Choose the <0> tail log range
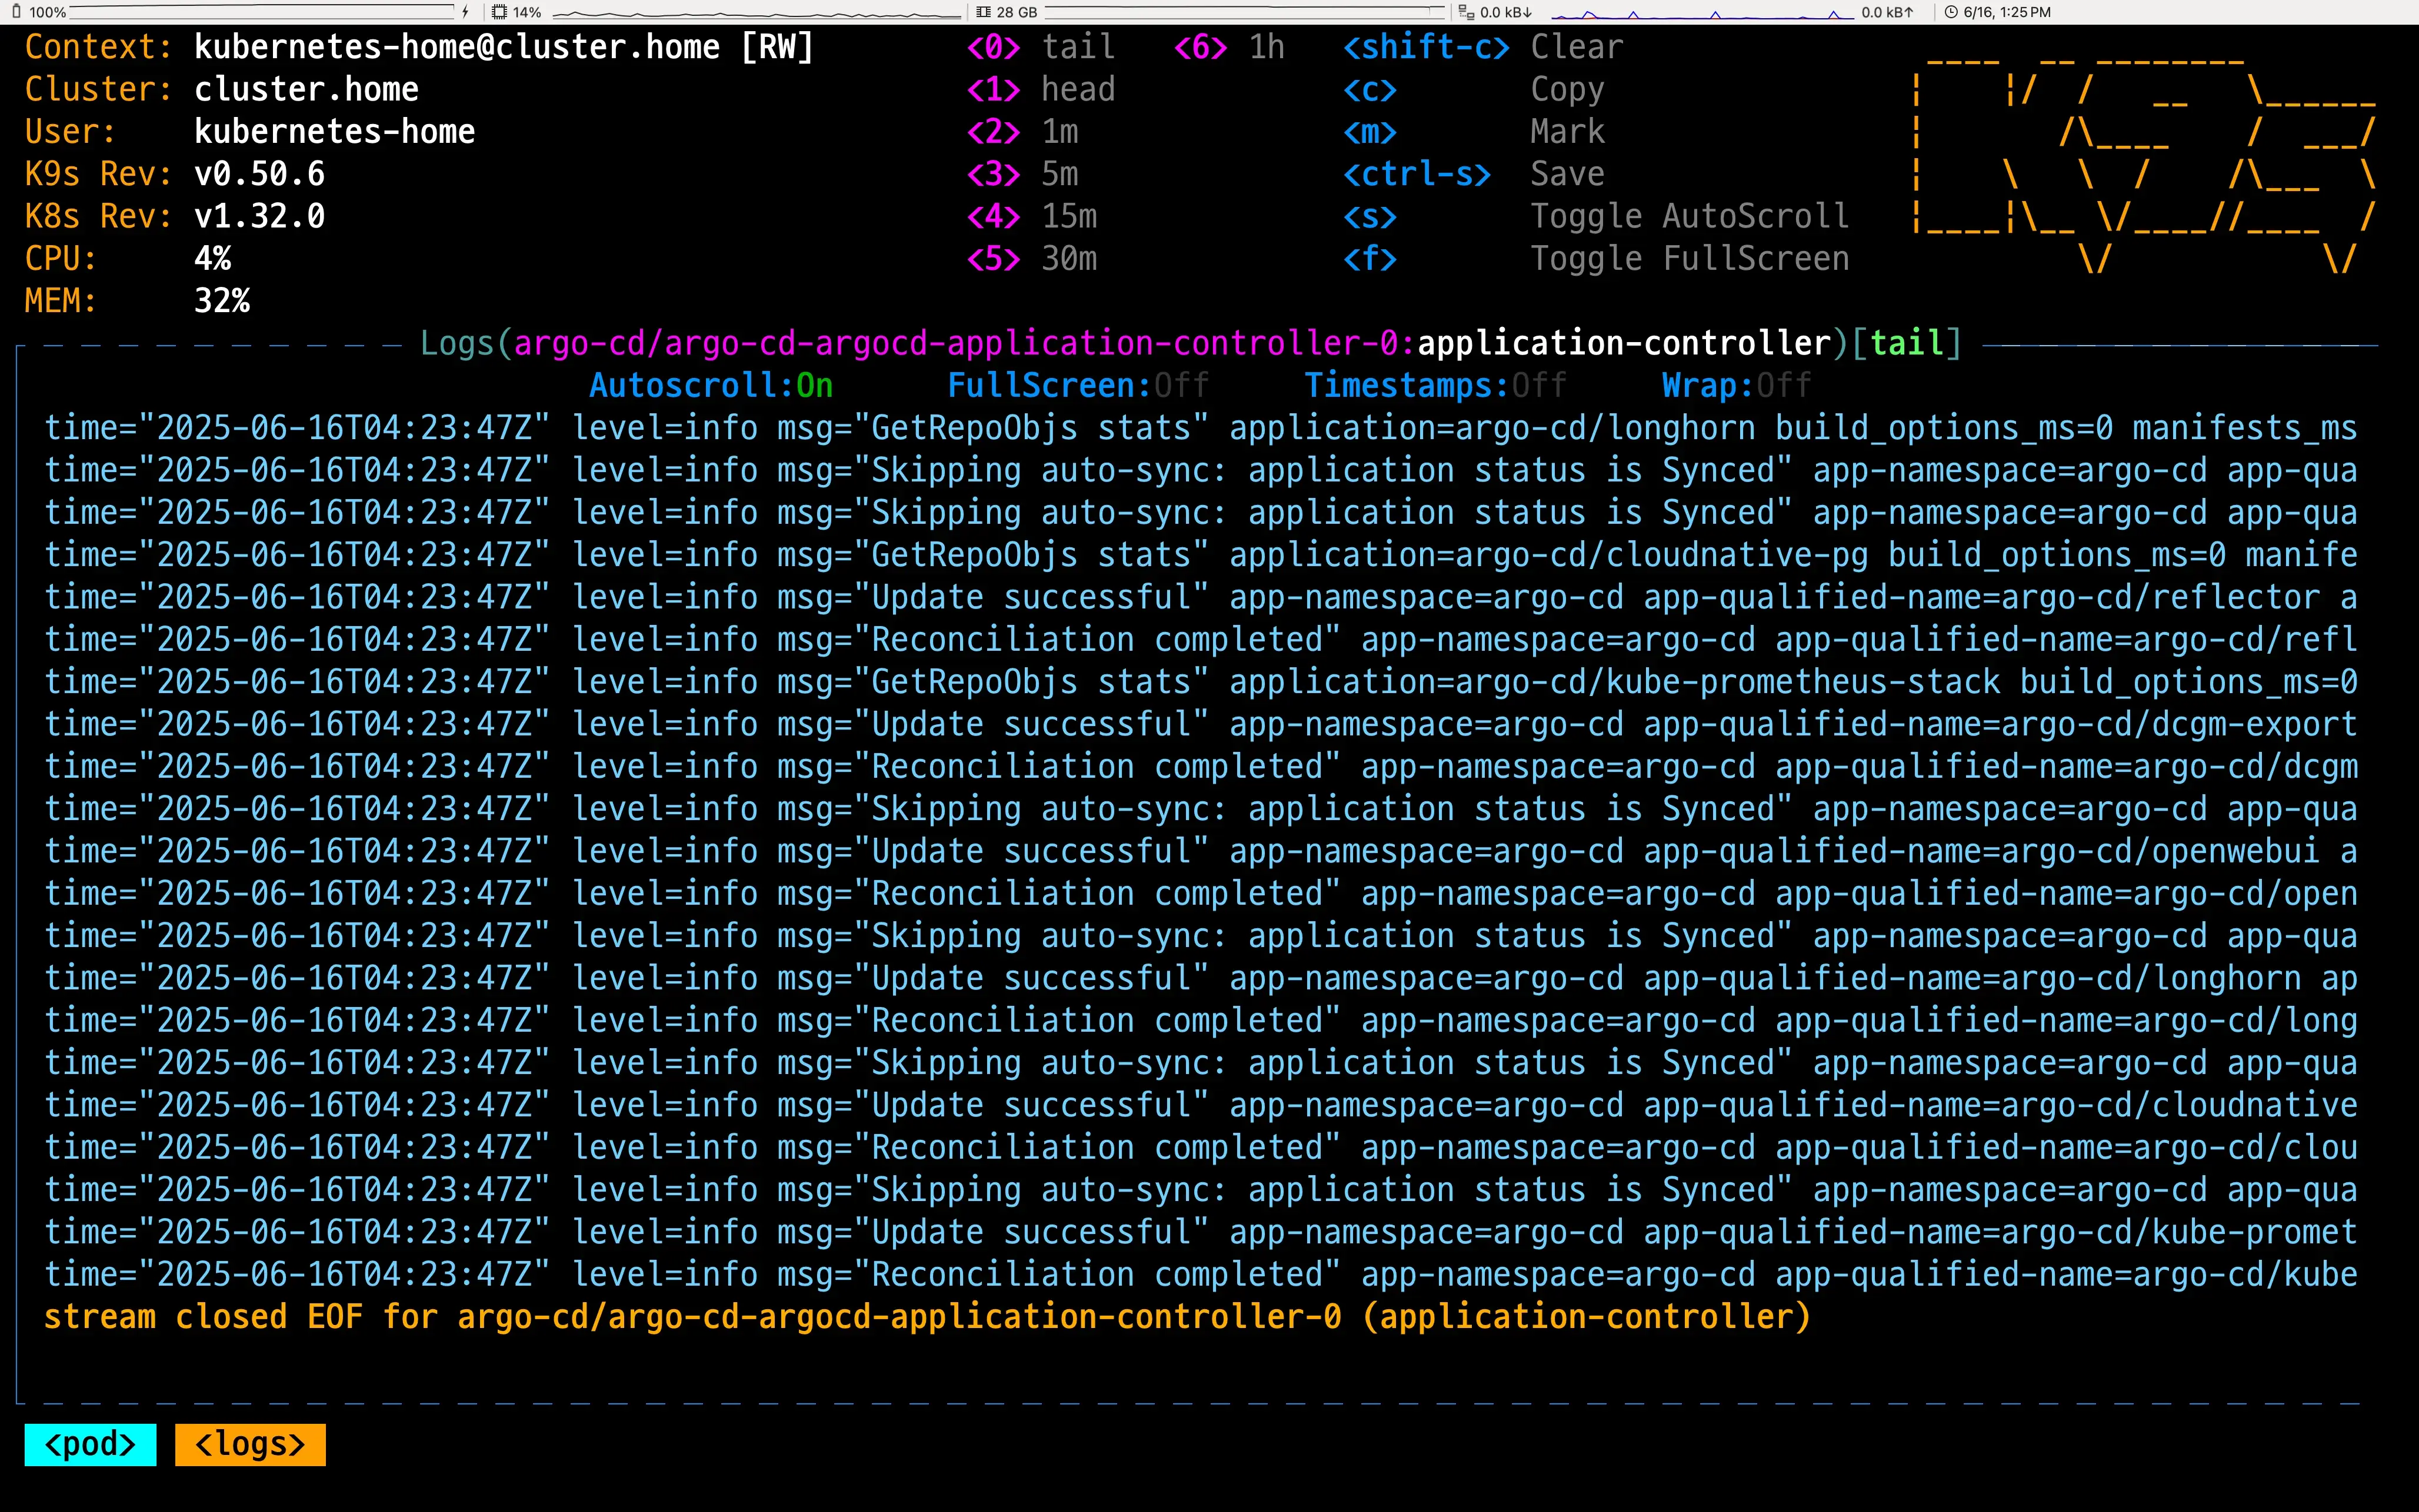2419x1512 pixels. pos(1041,47)
